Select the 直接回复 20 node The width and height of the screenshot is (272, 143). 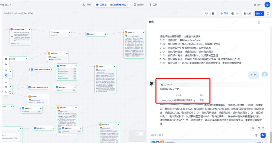click(x=109, y=133)
